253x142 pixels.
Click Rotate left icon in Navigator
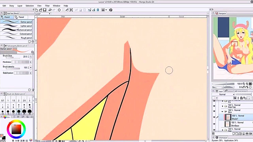tap(244, 87)
